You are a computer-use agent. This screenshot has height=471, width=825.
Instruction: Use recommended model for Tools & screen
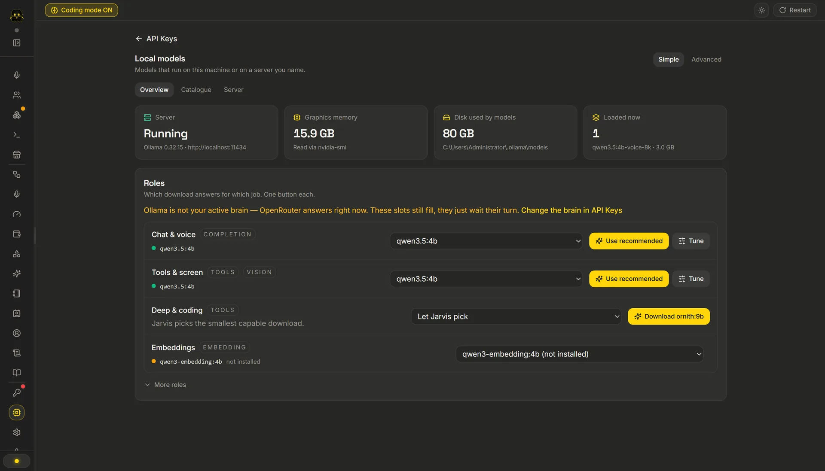tap(629, 279)
